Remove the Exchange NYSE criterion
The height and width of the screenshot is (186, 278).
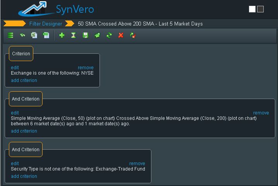86,68
